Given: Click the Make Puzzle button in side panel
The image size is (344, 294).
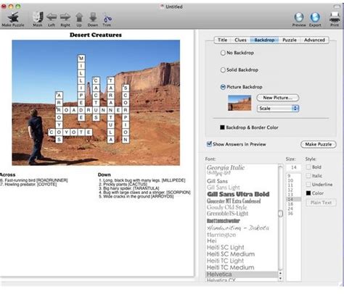Looking at the screenshot, I should (319, 144).
